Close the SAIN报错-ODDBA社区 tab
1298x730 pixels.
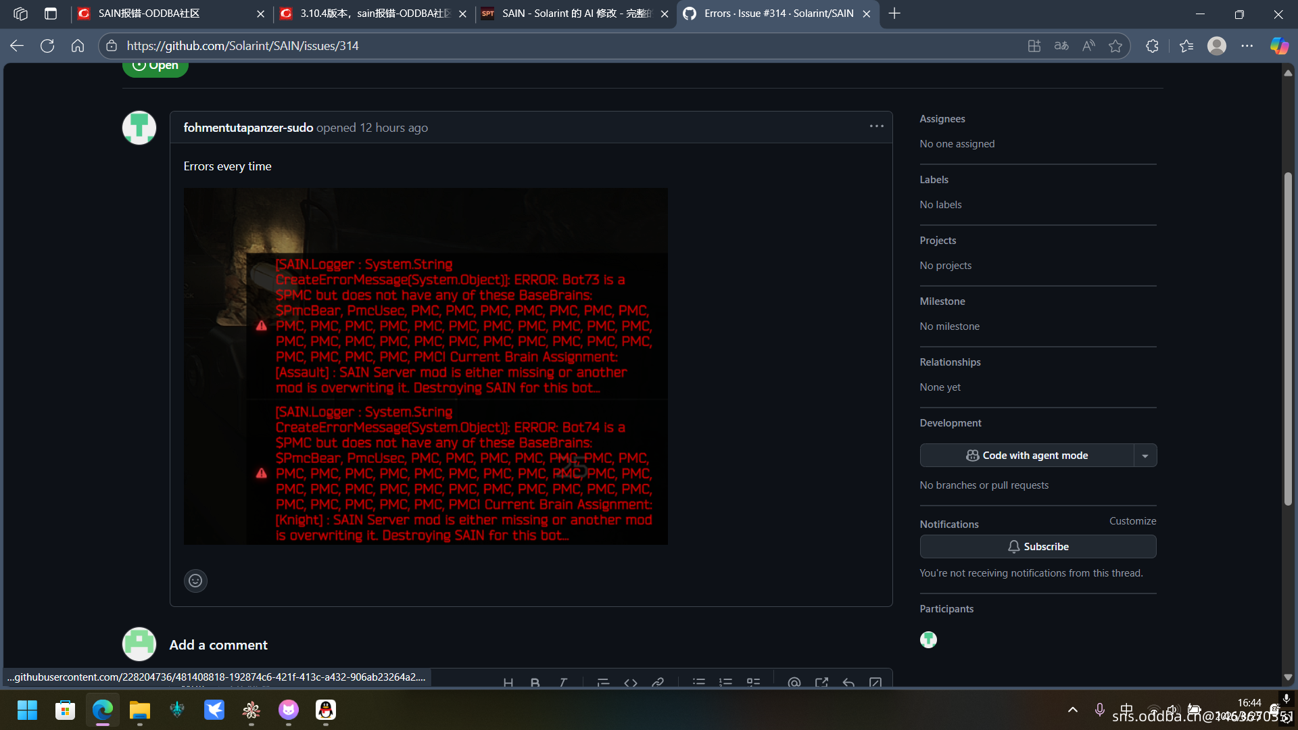tap(260, 14)
